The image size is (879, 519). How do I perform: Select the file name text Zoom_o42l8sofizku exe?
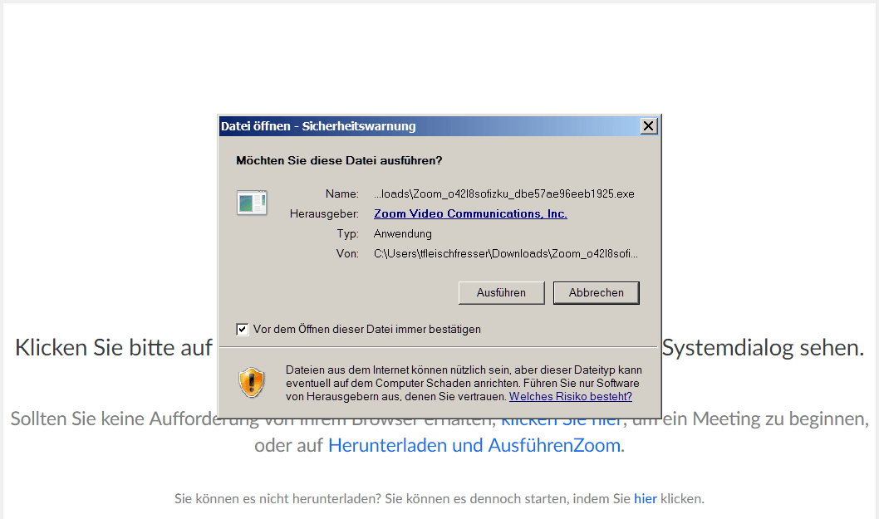[504, 194]
